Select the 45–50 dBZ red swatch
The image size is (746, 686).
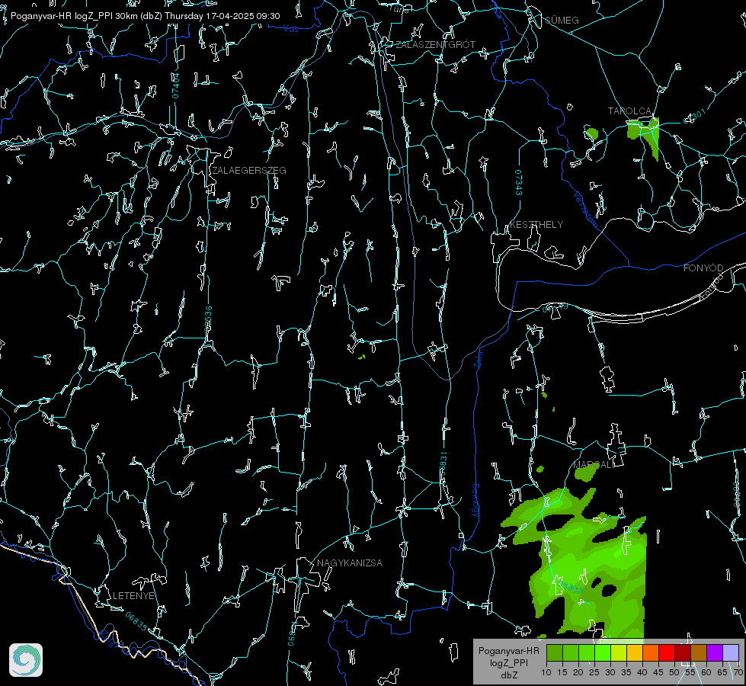[667, 653]
